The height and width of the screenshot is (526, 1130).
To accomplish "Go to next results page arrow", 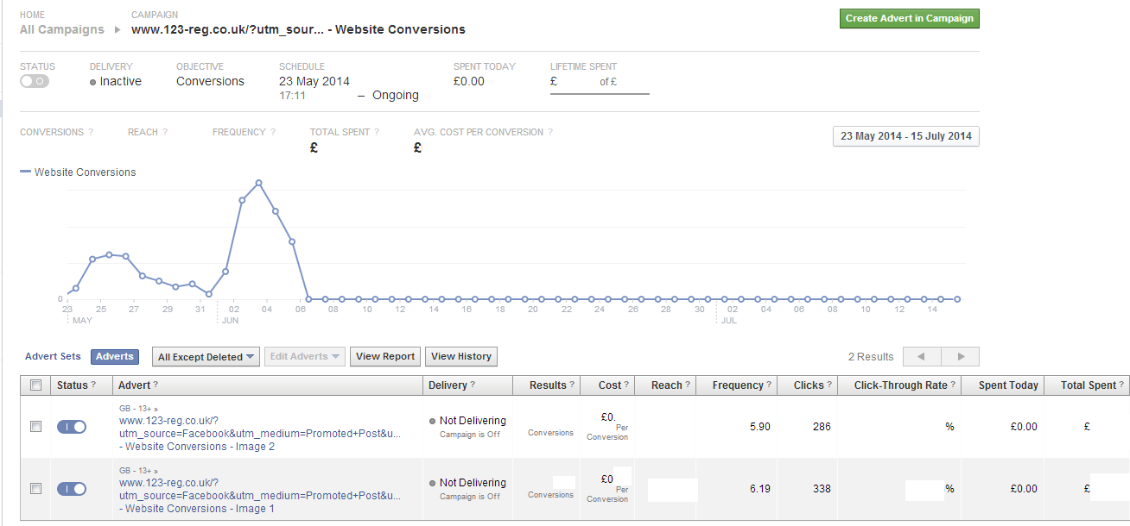I will pyautogui.click(x=960, y=356).
